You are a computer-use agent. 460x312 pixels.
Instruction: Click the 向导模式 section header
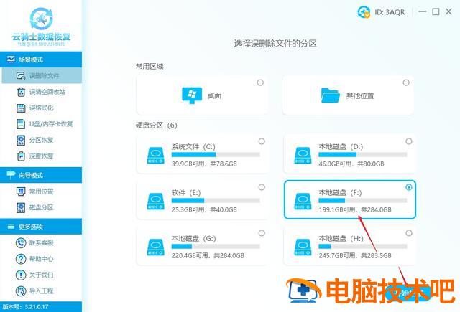41,175
